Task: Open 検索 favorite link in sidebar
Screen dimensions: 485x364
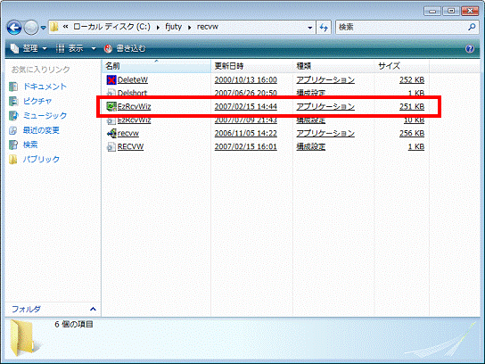Action: point(30,145)
